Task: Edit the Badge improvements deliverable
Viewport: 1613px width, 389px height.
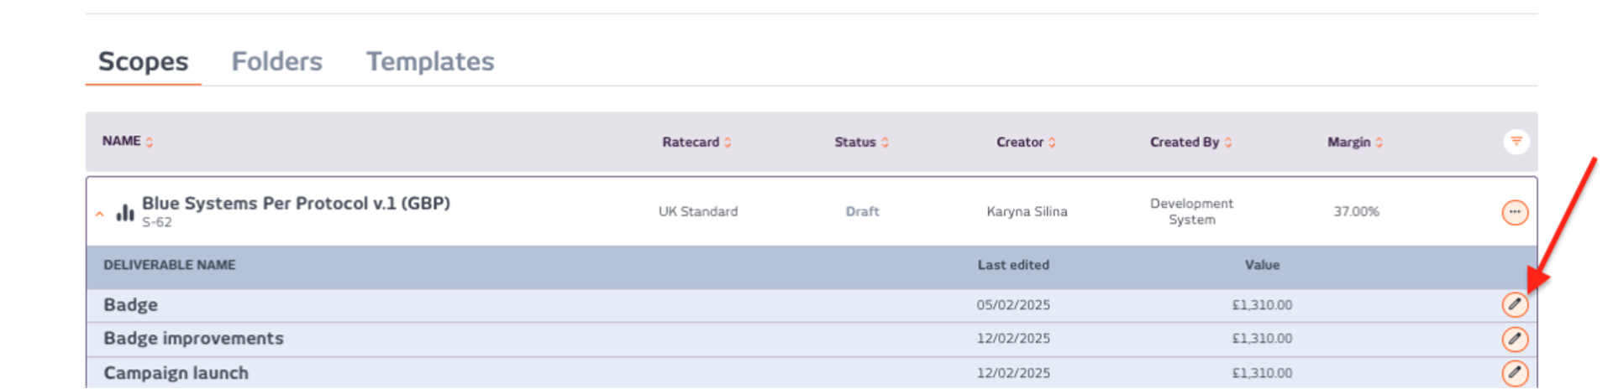Action: (x=1515, y=339)
